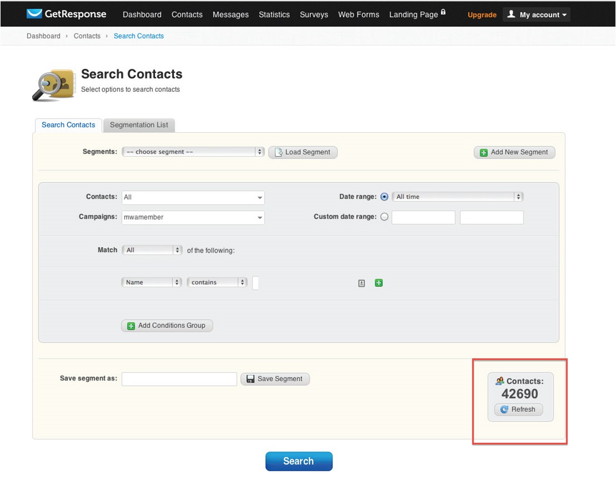
Task: Open the All time date range dropdown
Action: 458,197
